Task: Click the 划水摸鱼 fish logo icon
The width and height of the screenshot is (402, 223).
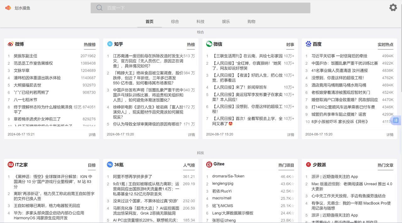Action: (8, 8)
